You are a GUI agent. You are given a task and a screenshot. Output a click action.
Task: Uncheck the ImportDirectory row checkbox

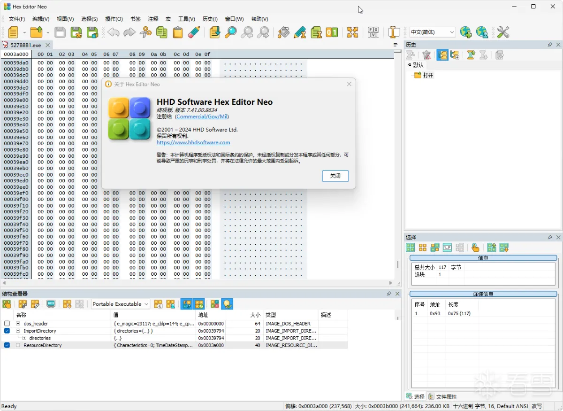[x=7, y=331]
